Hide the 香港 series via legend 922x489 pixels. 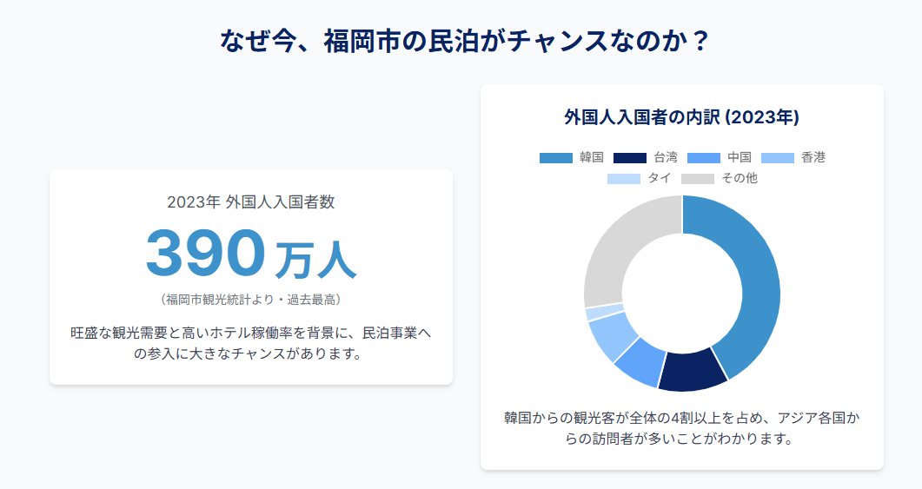[x=793, y=157]
